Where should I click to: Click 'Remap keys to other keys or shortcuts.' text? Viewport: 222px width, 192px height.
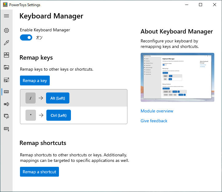tap(56, 69)
